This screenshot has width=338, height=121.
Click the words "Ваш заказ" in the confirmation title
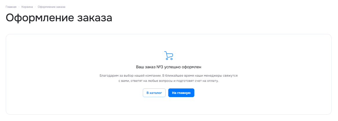(145, 67)
